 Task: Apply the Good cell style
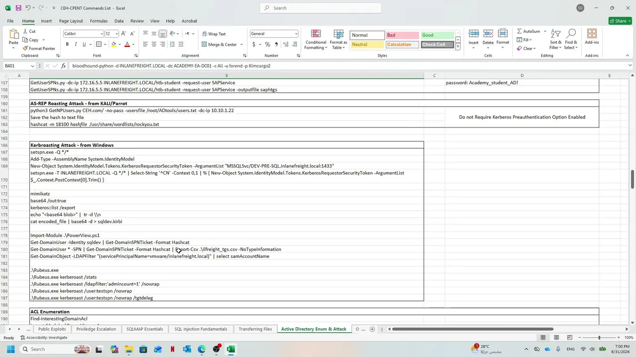pyautogui.click(x=437, y=35)
